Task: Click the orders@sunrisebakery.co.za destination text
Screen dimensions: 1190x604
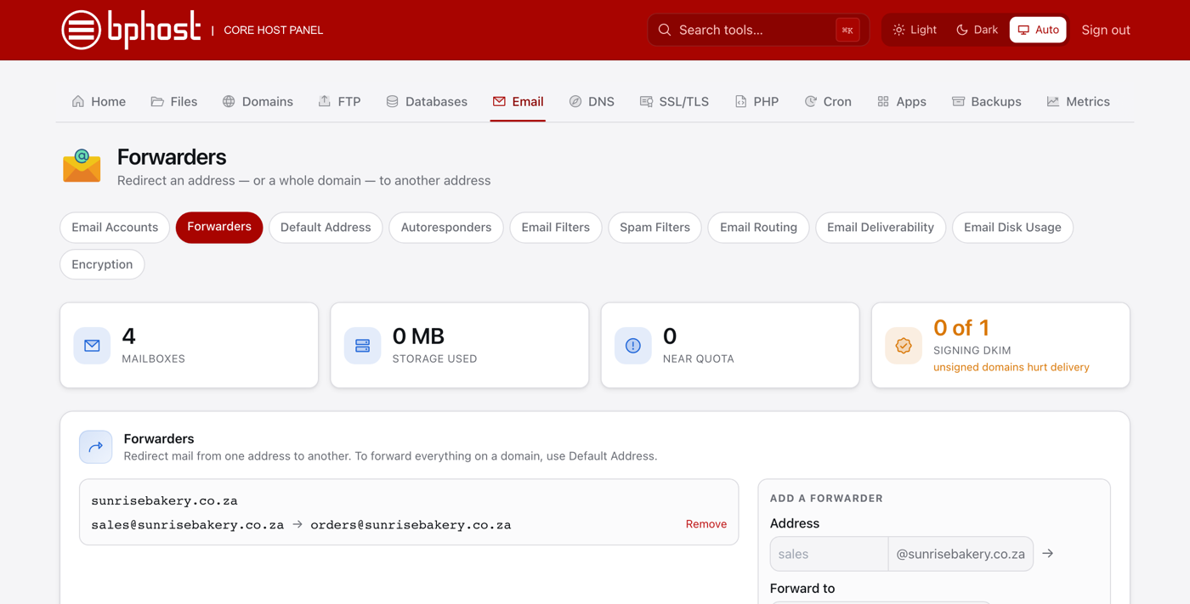Action: tap(411, 525)
